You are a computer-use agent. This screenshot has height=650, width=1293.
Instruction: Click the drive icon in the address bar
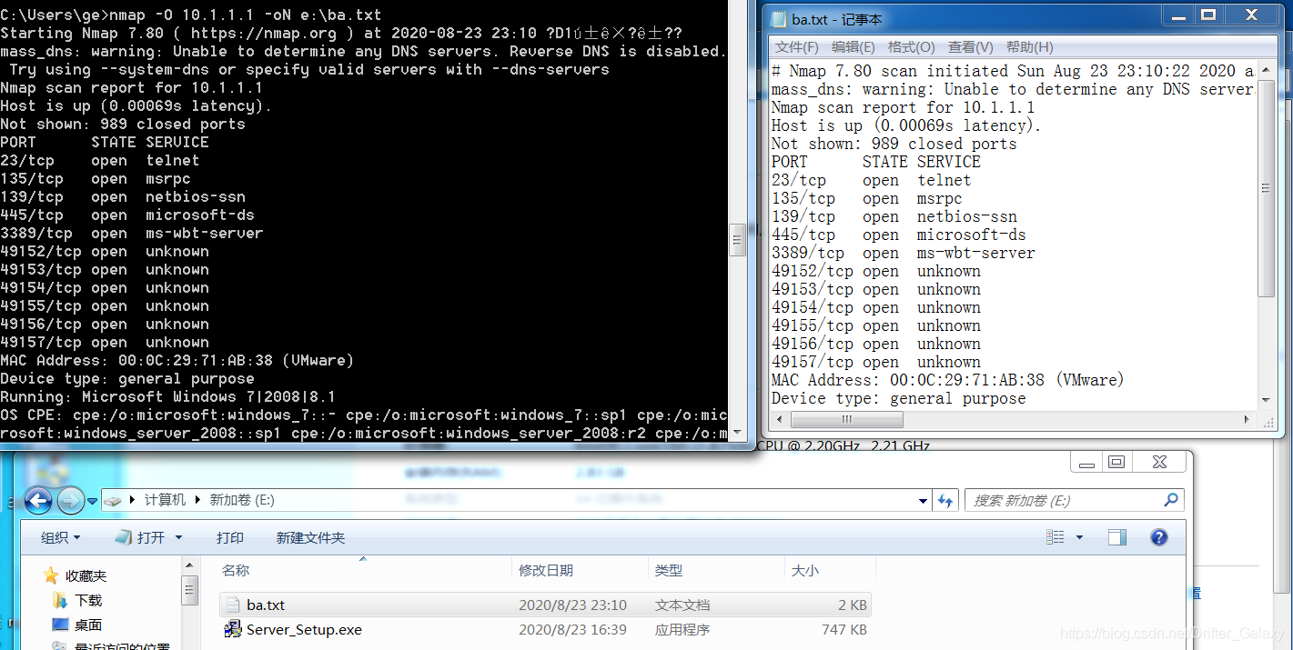coord(113,500)
